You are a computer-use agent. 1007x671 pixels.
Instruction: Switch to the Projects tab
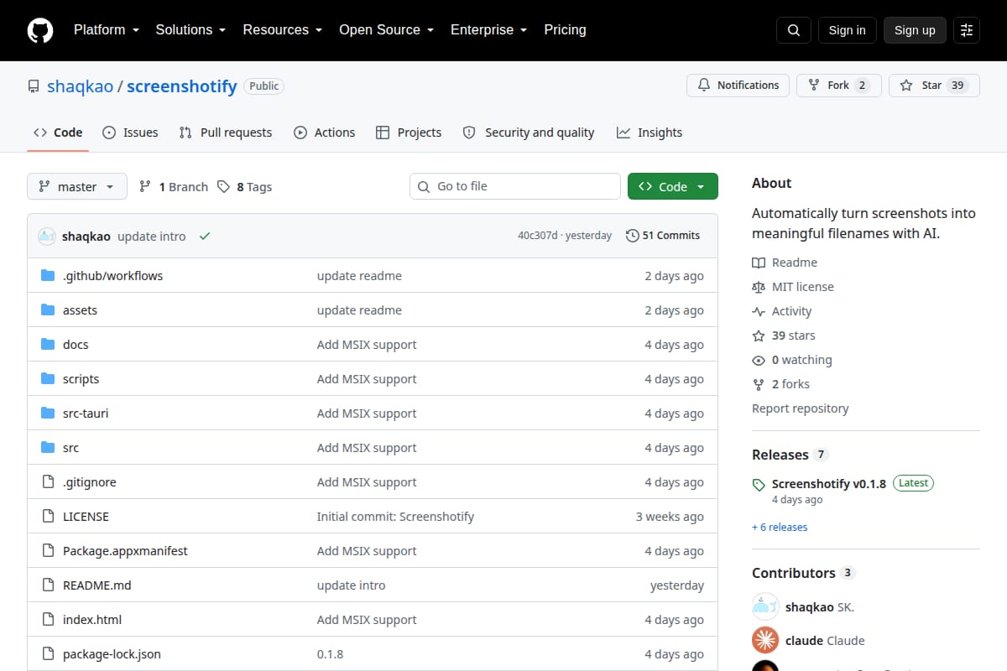(409, 133)
